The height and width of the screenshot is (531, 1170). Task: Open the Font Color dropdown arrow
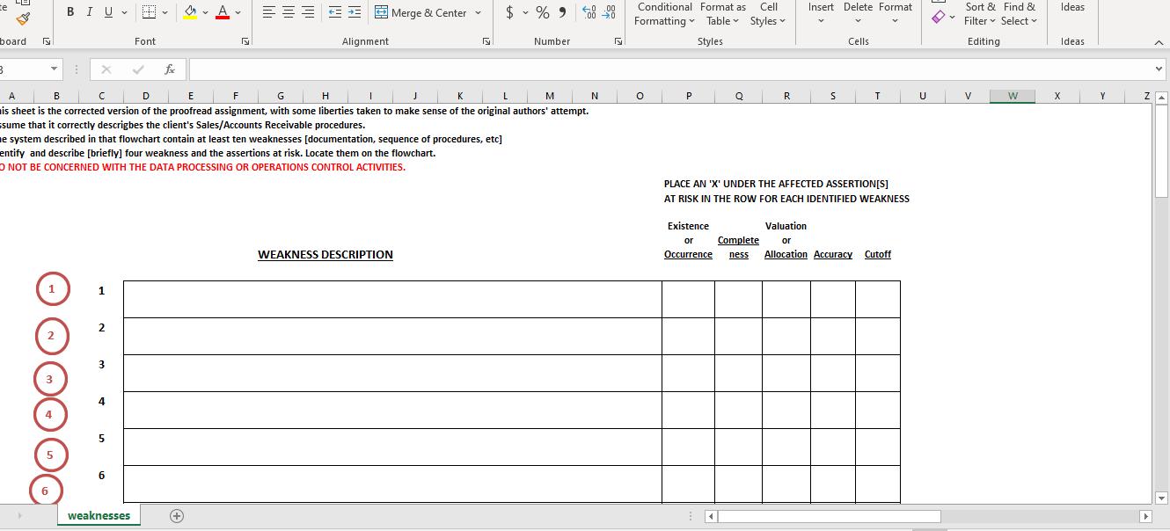point(238,12)
